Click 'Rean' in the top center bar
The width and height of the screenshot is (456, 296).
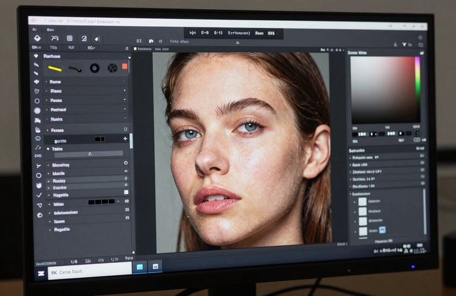(x=259, y=33)
